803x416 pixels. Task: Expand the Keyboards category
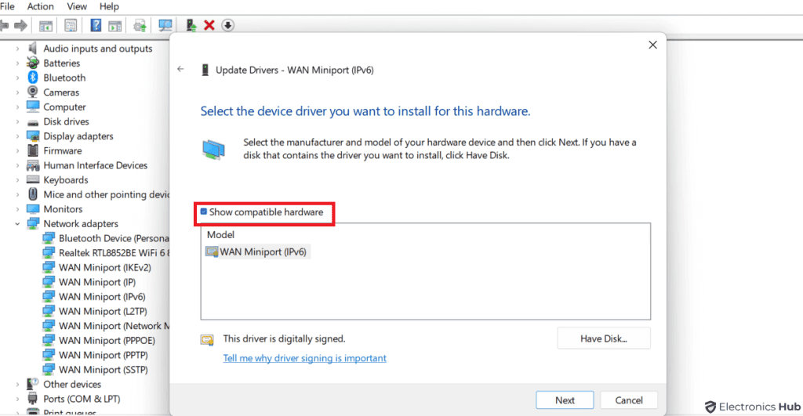pos(17,179)
